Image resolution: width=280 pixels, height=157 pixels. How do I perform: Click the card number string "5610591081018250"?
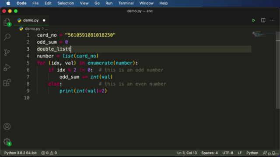coord(90,35)
